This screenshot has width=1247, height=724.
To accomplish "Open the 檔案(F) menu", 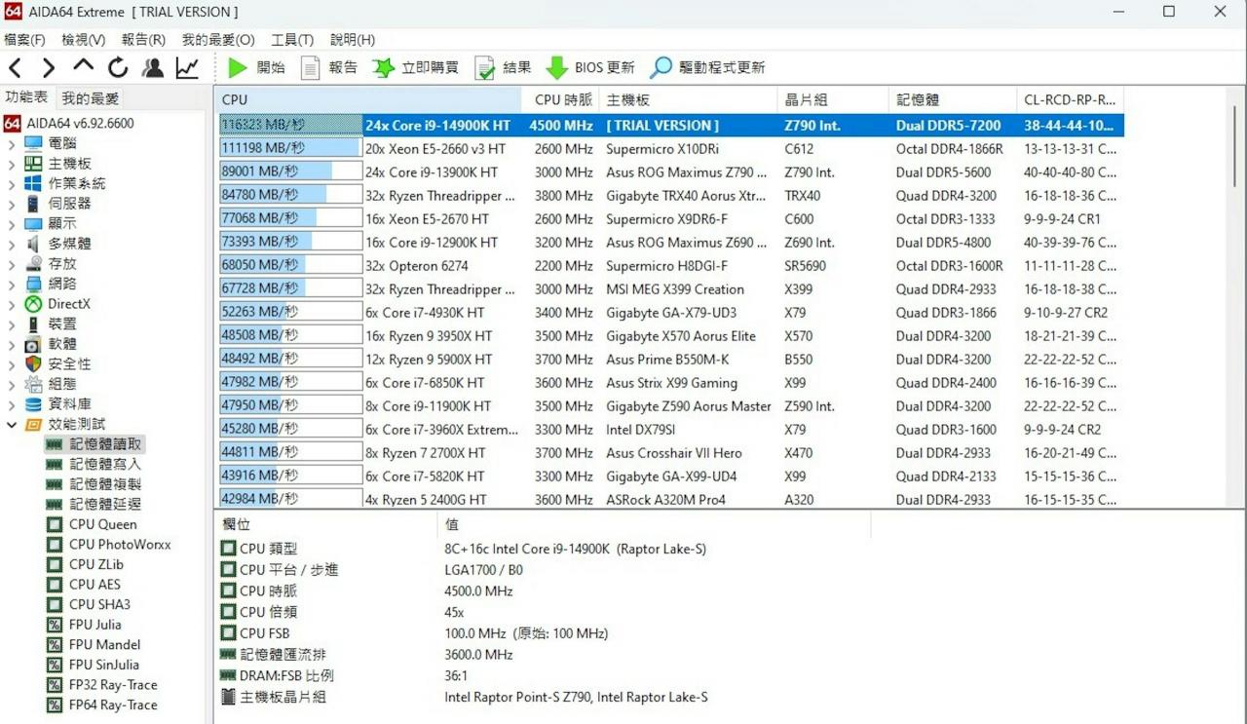I will click(x=24, y=40).
